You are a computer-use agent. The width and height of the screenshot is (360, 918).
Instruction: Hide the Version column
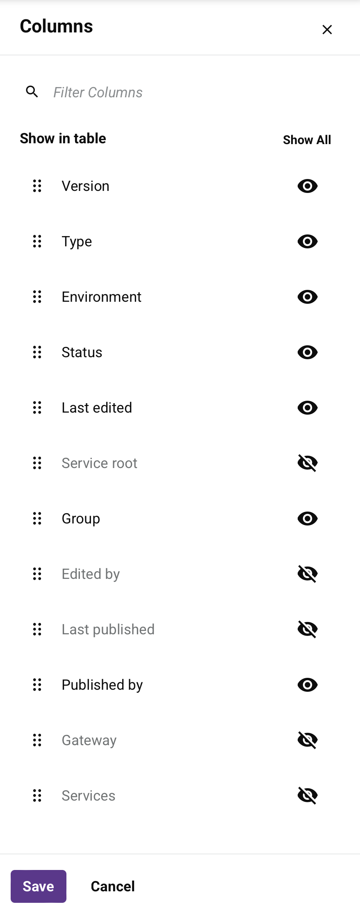[x=308, y=186]
